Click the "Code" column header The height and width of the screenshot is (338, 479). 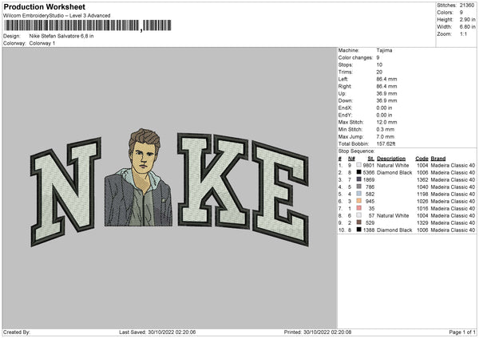pos(422,159)
